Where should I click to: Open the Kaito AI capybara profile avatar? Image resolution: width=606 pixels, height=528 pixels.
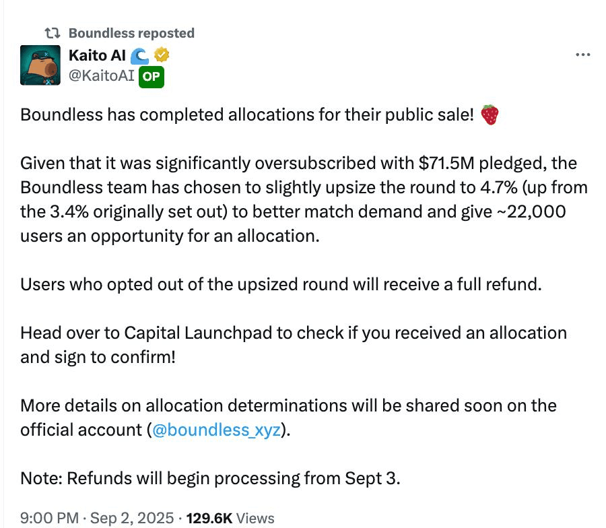(40, 65)
